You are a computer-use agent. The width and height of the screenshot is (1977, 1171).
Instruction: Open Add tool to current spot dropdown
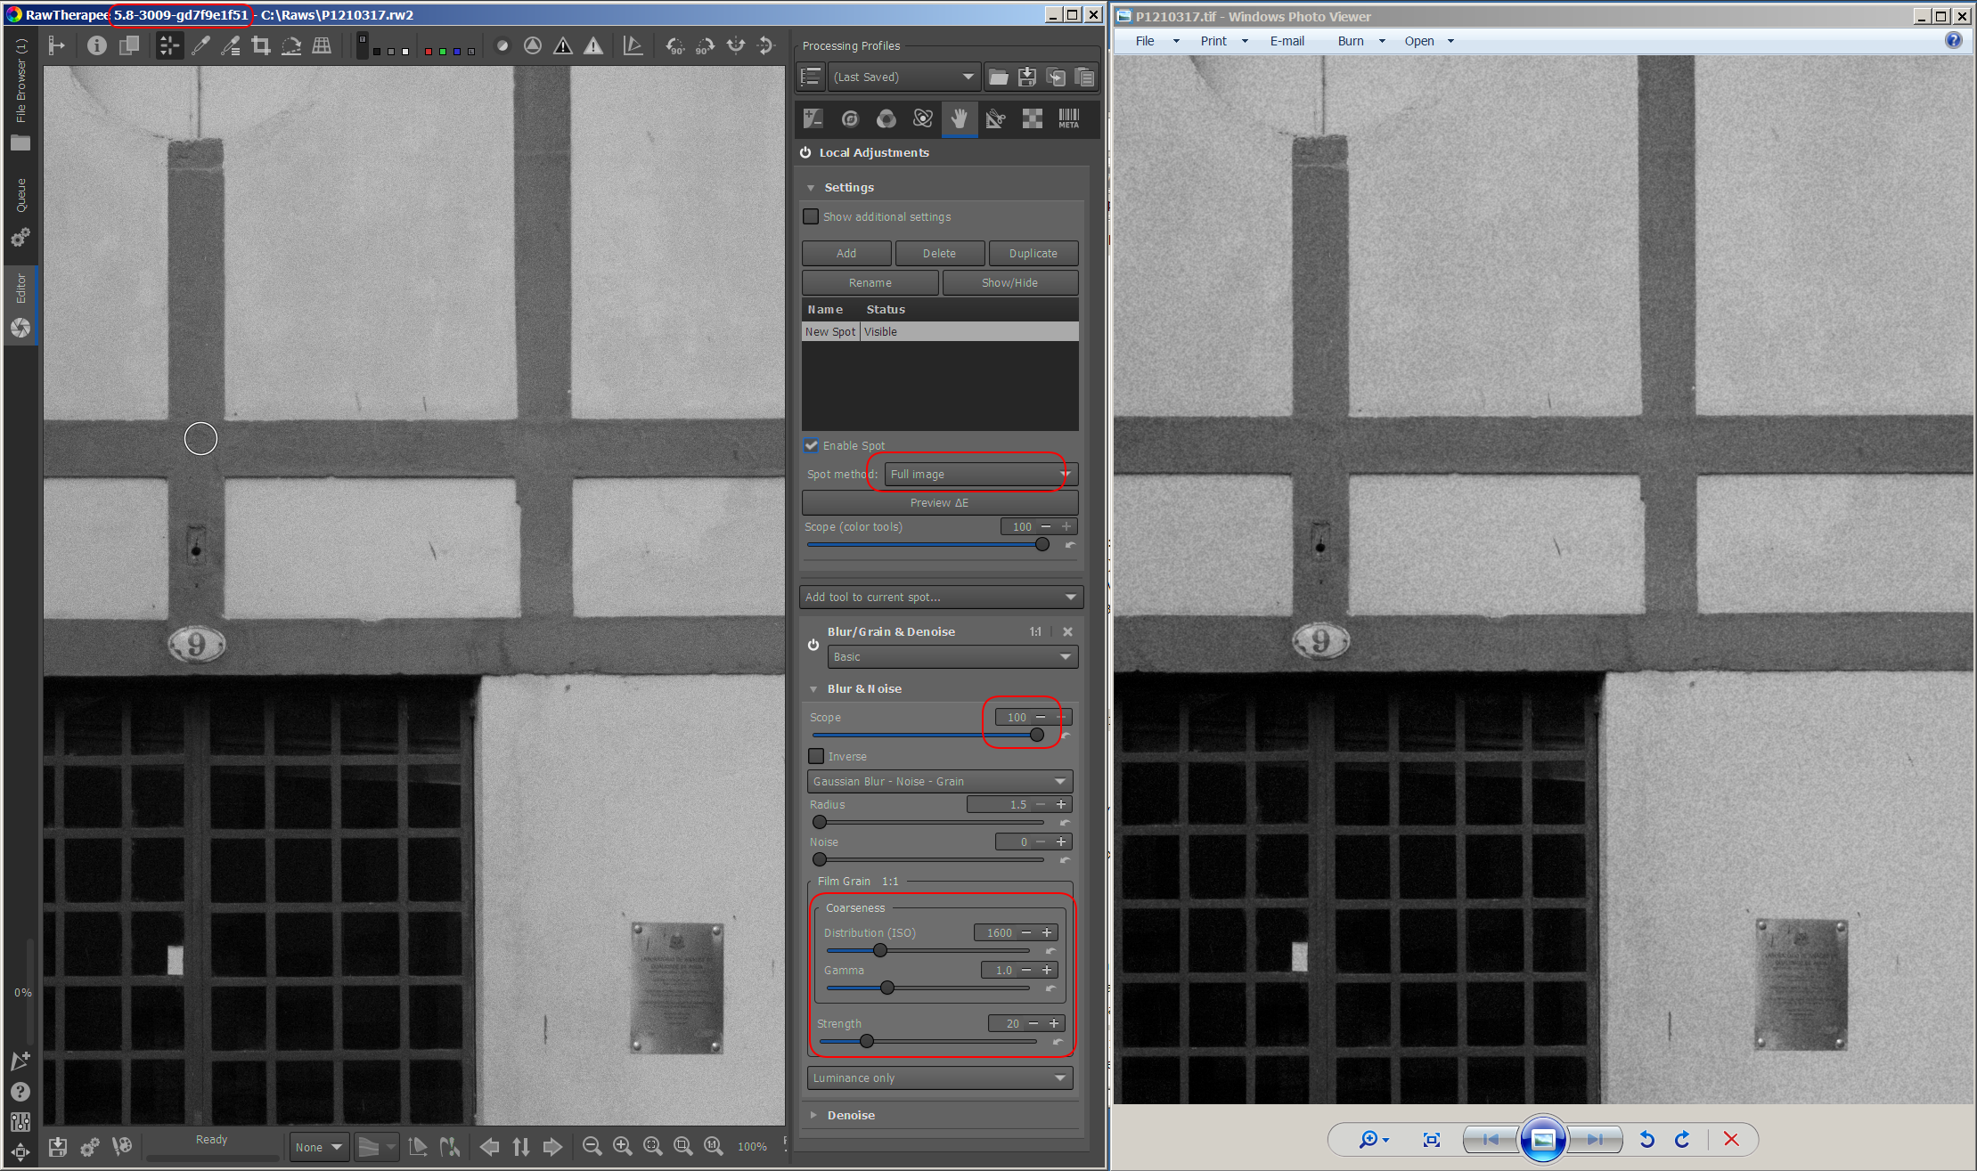(941, 597)
